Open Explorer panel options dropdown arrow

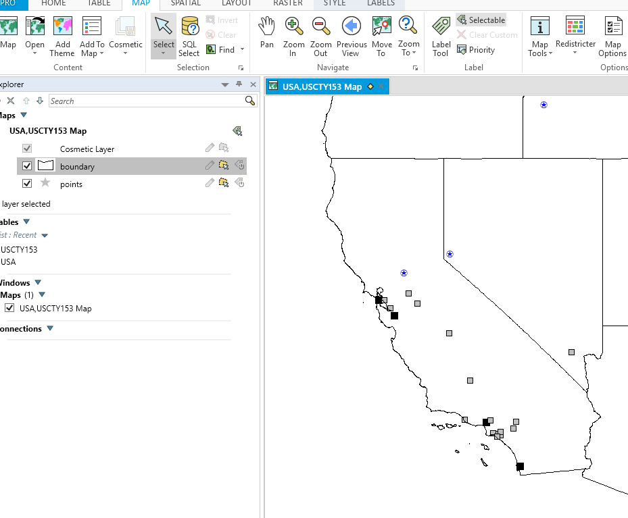225,84
